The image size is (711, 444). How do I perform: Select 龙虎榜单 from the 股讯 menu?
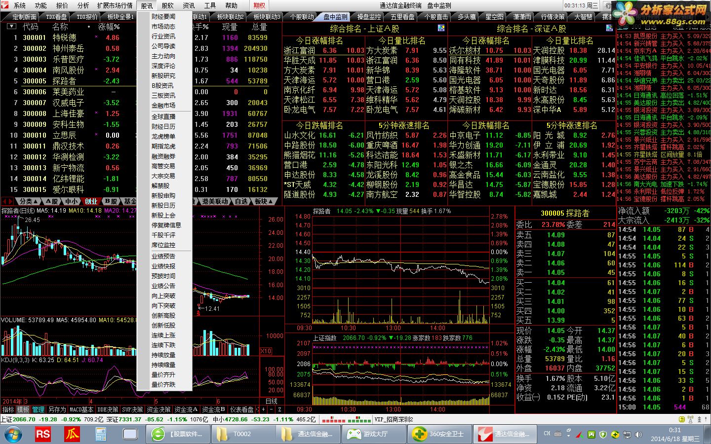163,137
